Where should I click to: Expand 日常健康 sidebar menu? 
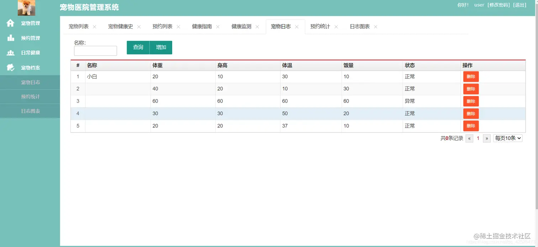(30, 53)
